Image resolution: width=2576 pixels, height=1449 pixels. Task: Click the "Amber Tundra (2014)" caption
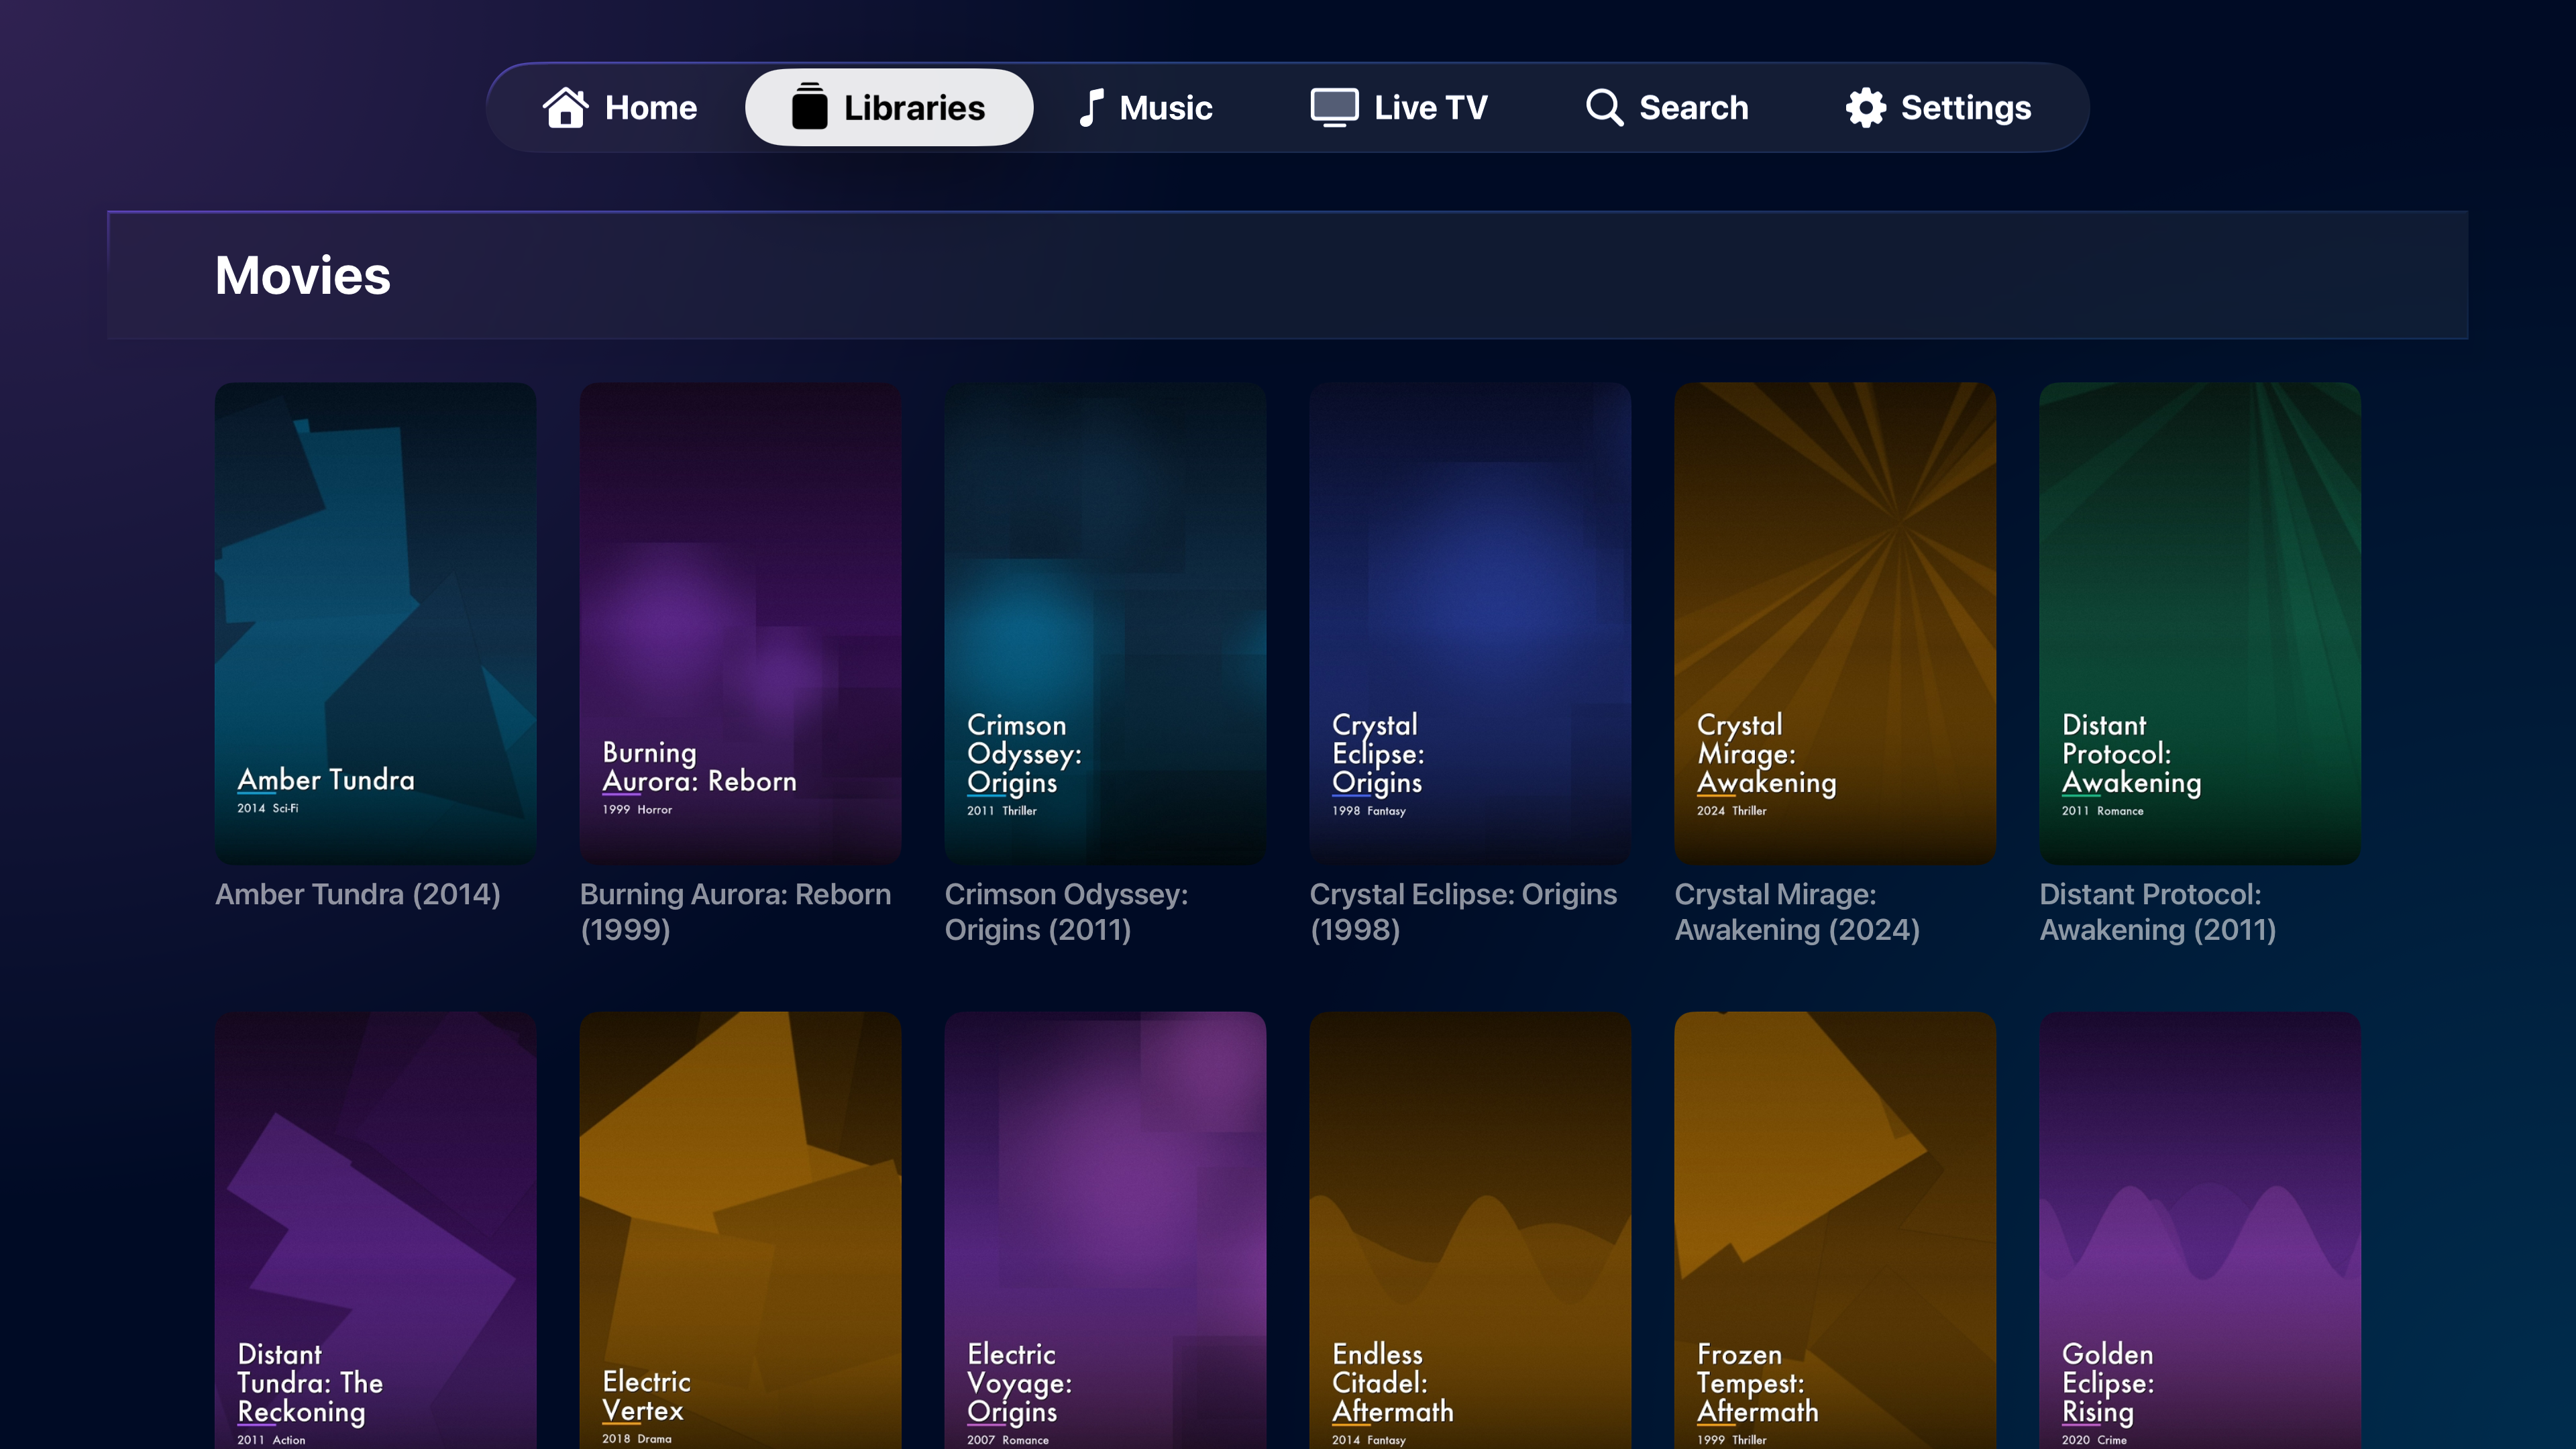(x=358, y=894)
